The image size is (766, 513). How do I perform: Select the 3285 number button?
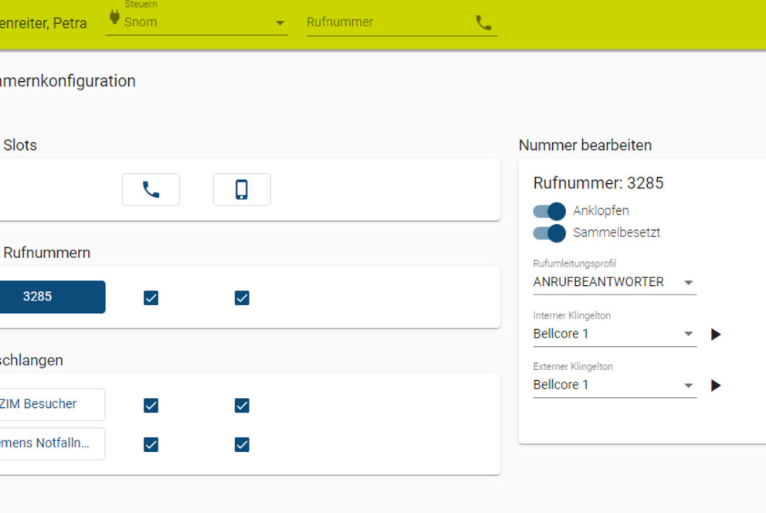coord(53,297)
